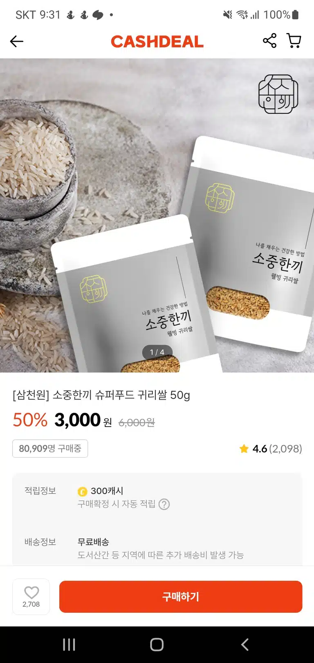Open the main product image
The width and height of the screenshot is (314, 663).
(157, 216)
